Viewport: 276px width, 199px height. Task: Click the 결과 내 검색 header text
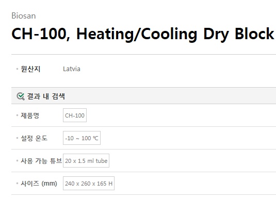click(46, 96)
